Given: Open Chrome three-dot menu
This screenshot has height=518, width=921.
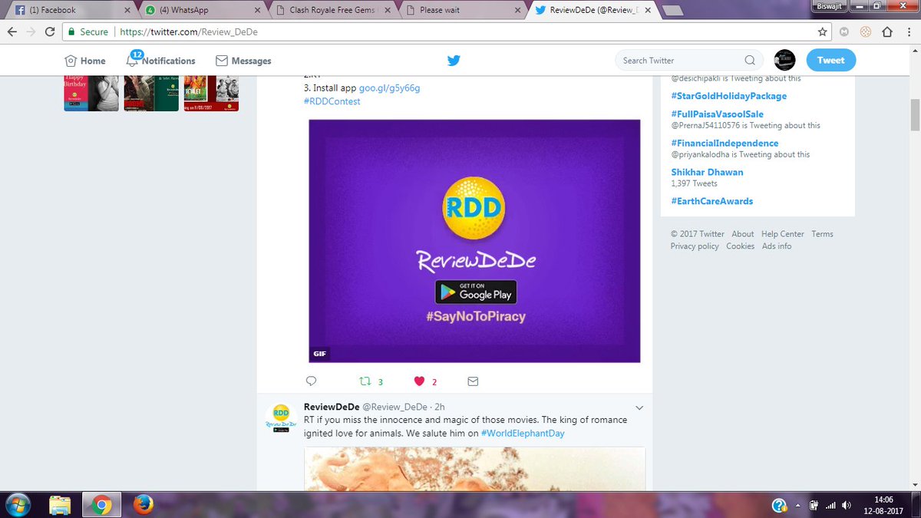Looking at the screenshot, I should [909, 32].
